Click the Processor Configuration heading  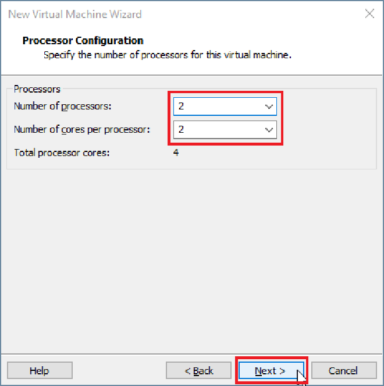(83, 41)
